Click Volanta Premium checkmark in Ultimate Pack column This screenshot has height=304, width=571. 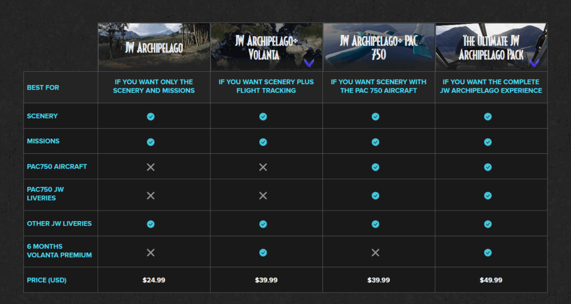click(x=488, y=253)
